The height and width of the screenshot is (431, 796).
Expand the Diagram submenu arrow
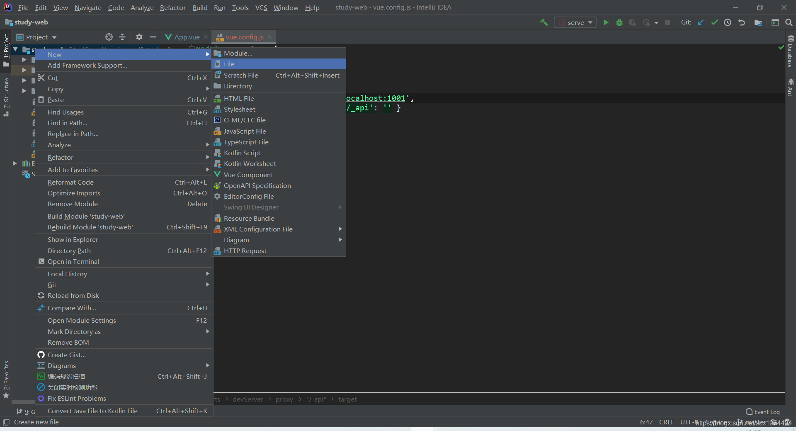pyautogui.click(x=340, y=240)
